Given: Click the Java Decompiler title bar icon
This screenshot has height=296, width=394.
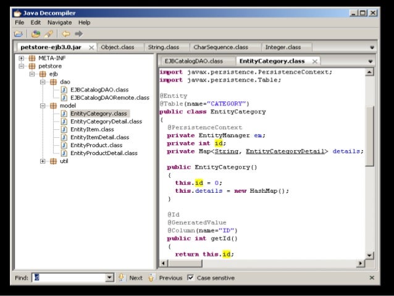Looking at the screenshot, I should click(17, 13).
